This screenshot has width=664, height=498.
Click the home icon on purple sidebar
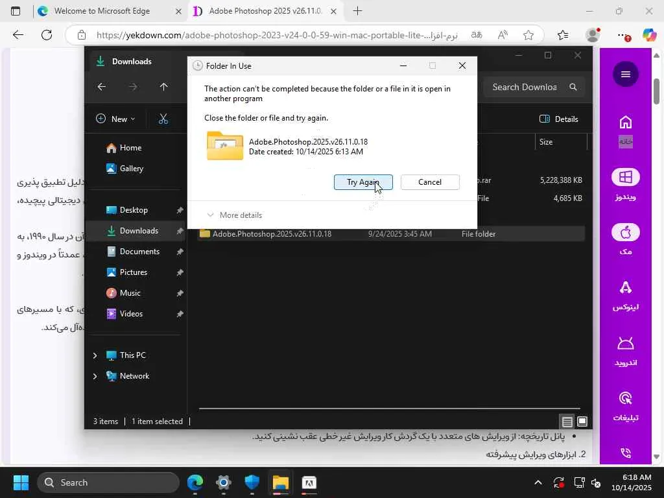(x=626, y=123)
